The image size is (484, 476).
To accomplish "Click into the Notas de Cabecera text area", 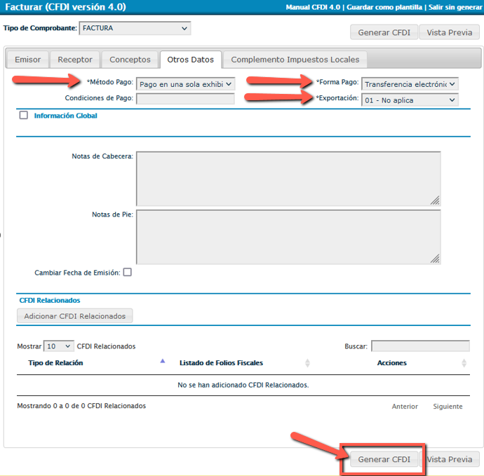I will pyautogui.click(x=288, y=179).
